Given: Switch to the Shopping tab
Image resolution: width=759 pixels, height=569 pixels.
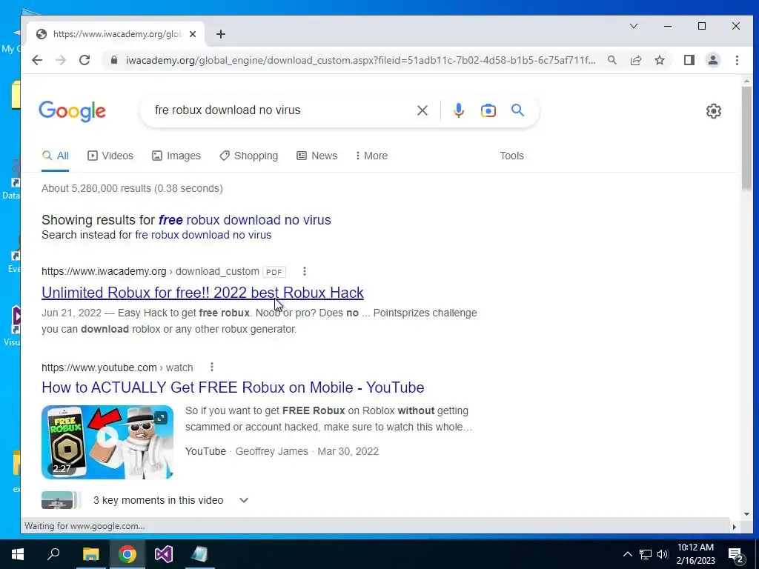Looking at the screenshot, I should point(249,156).
